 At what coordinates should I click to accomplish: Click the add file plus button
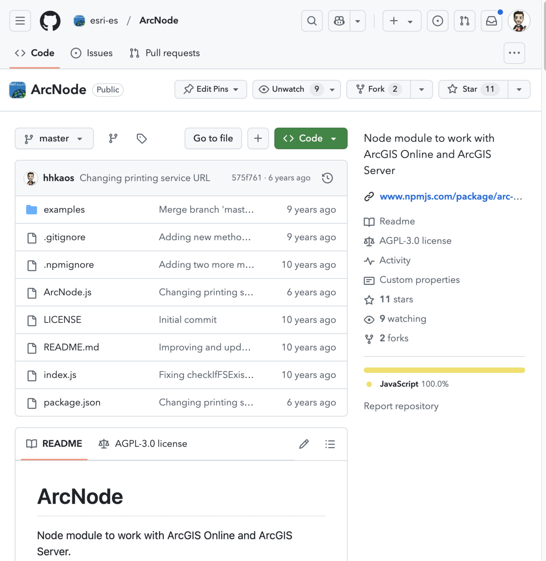click(258, 138)
